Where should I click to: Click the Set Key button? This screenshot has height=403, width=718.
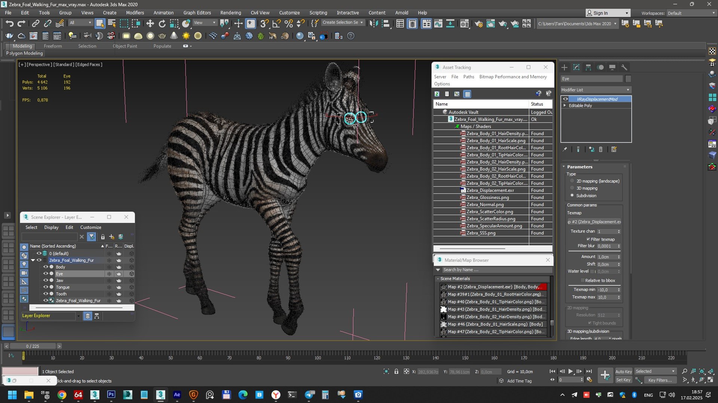tap(623, 380)
